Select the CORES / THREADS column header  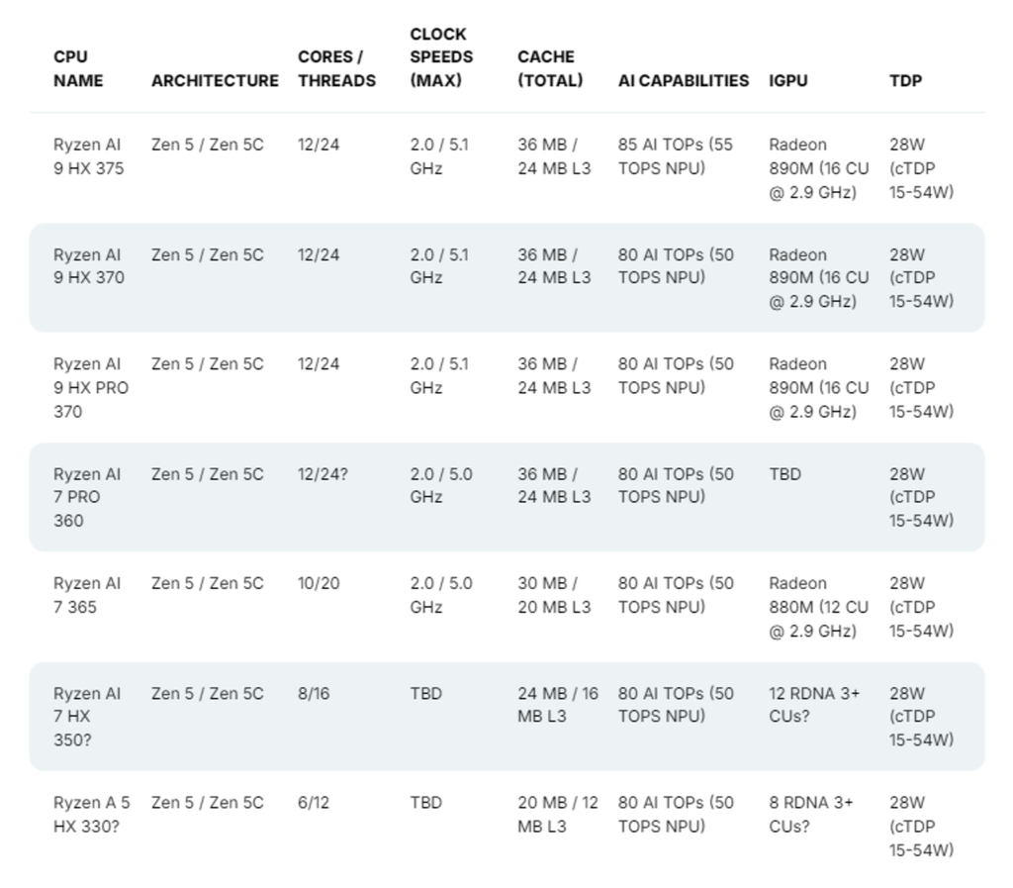click(x=336, y=68)
